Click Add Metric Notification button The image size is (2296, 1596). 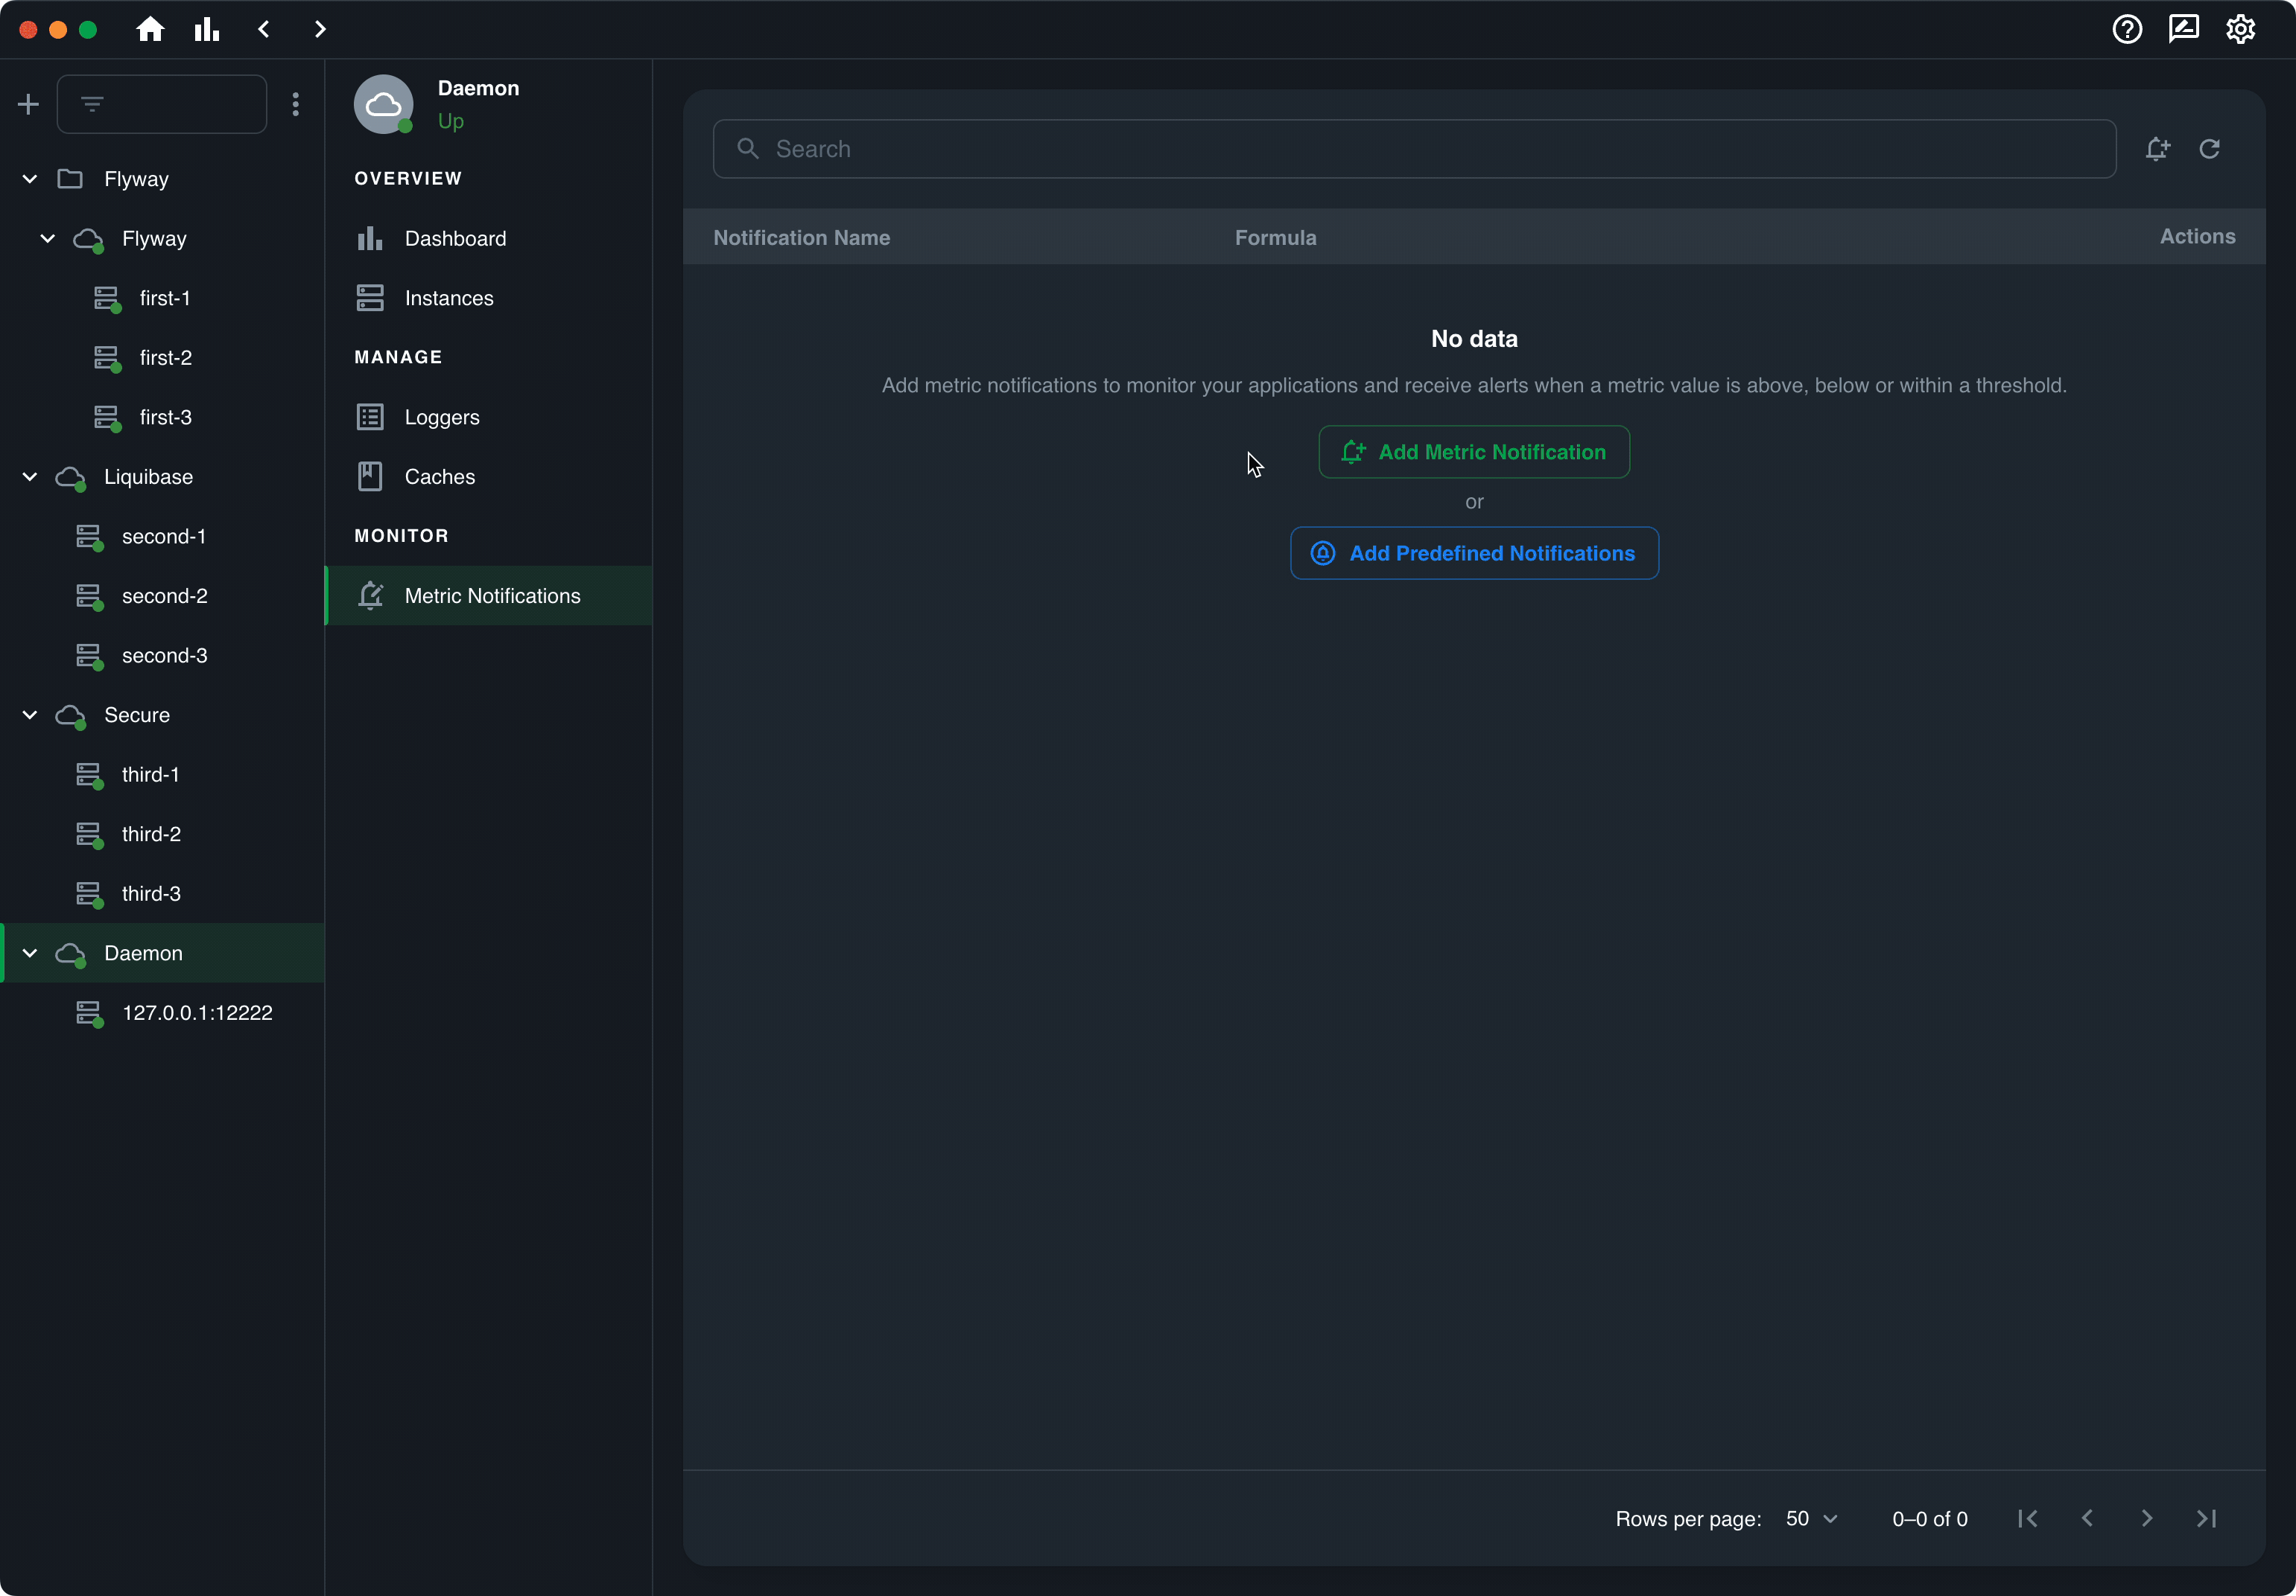coord(1473,452)
